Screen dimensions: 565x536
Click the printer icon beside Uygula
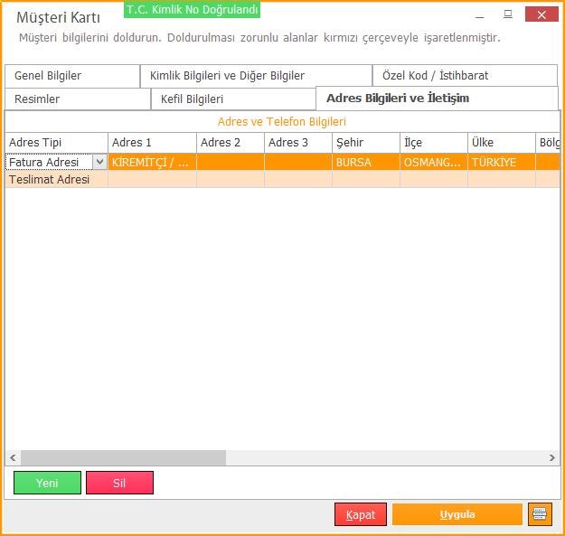coord(540,514)
